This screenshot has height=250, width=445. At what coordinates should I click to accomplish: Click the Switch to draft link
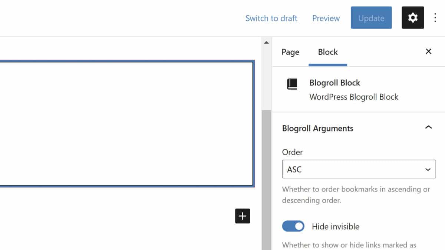point(271,18)
